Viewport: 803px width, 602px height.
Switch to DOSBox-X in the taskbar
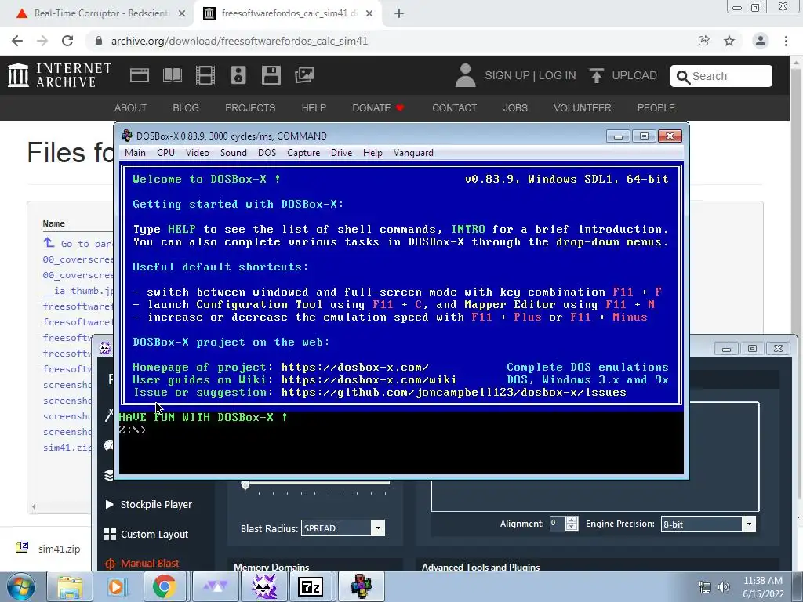361,586
